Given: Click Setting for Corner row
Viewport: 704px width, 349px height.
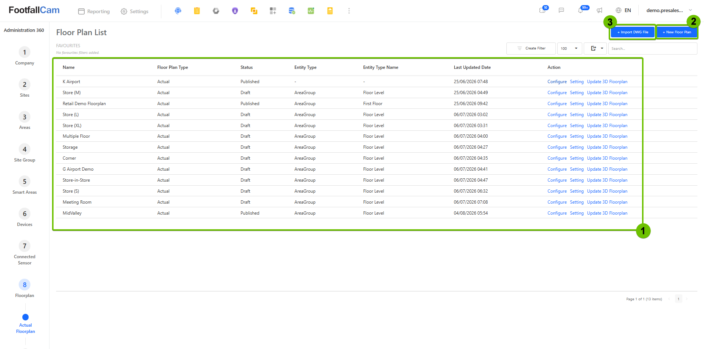Looking at the screenshot, I should click(577, 158).
